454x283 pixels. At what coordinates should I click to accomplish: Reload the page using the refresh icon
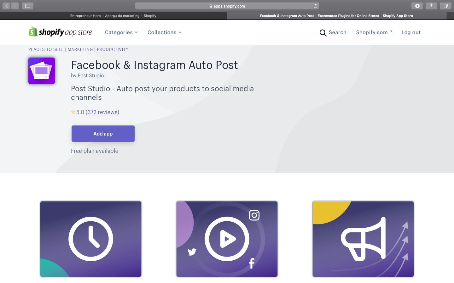click(315, 6)
